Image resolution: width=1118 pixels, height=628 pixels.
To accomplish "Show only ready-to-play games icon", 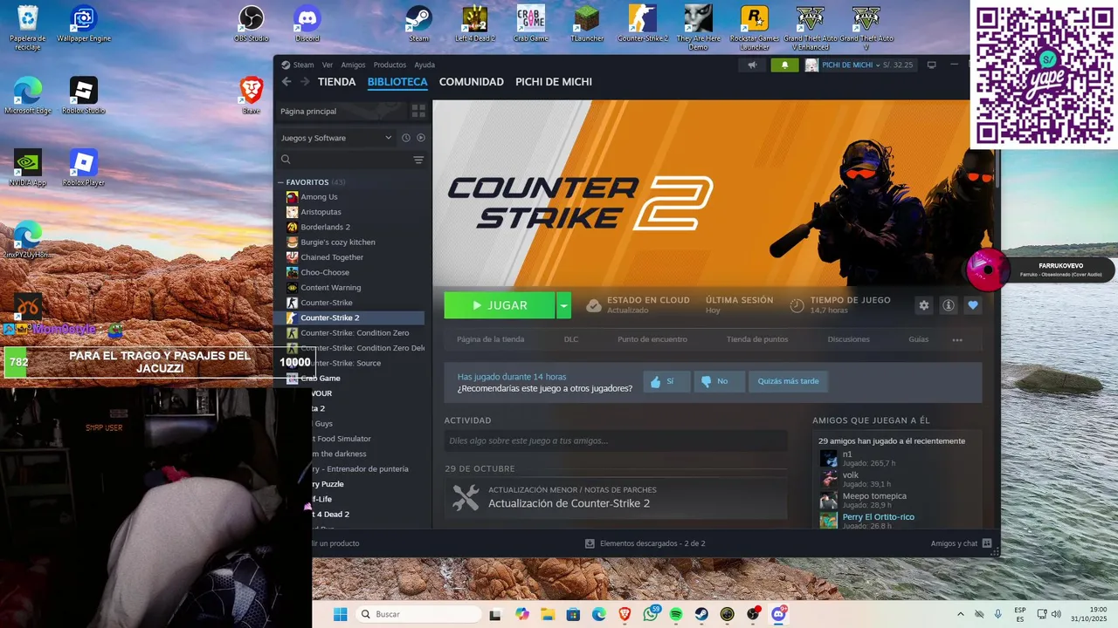I will coord(421,138).
